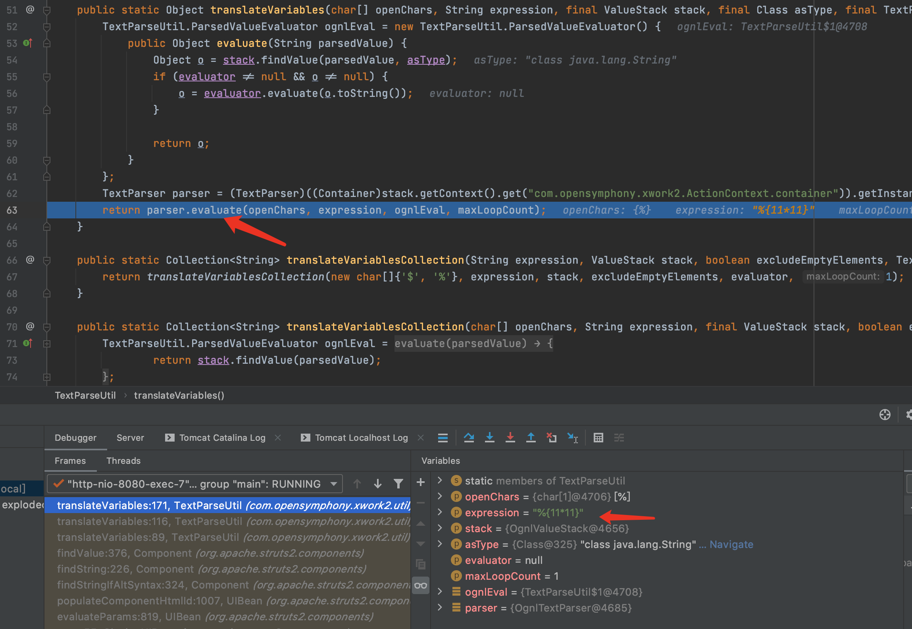Select frame findValue:376, Component

(227, 553)
